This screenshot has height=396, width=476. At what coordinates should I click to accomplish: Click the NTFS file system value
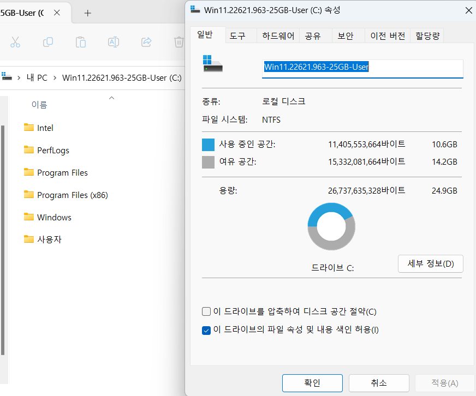coord(271,120)
